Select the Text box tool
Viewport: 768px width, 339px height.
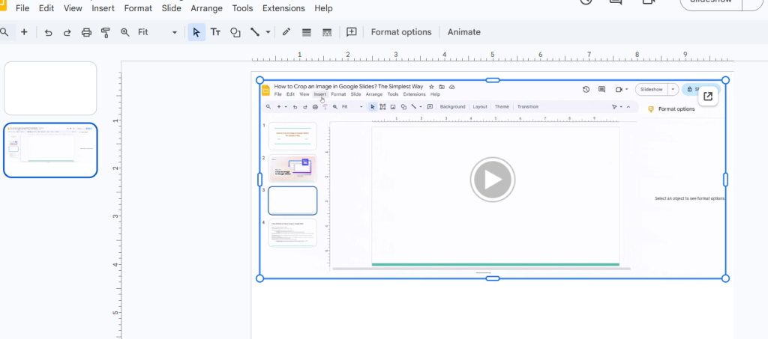click(215, 32)
